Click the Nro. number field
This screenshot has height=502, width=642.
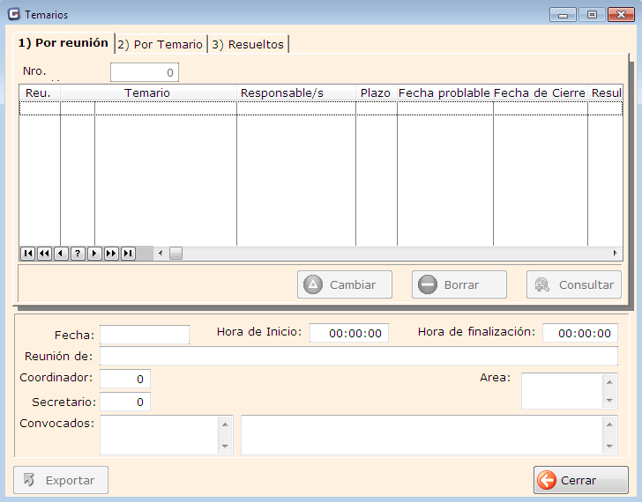pyautogui.click(x=145, y=72)
